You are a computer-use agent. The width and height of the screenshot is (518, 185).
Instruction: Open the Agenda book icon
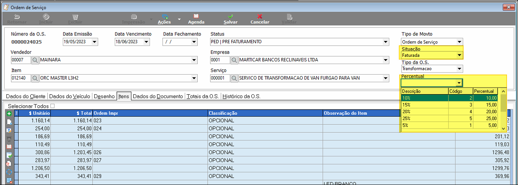coord(196,17)
